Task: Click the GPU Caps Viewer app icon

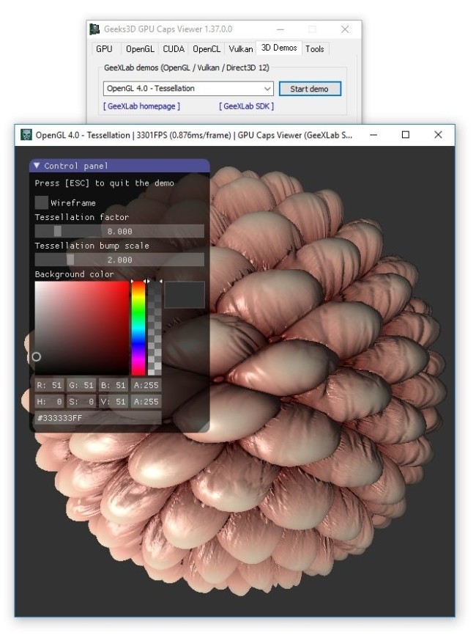Action: pyautogui.click(x=94, y=29)
